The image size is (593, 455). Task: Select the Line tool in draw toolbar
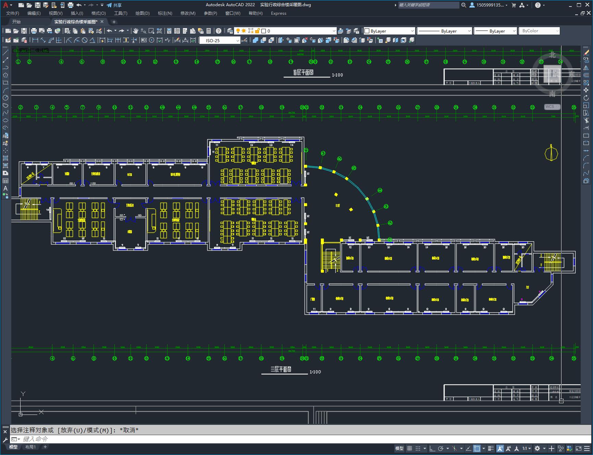5,52
